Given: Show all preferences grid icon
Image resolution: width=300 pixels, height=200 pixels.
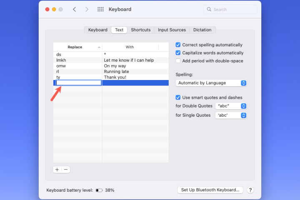Looking at the screenshot, I should [x=100, y=9].
